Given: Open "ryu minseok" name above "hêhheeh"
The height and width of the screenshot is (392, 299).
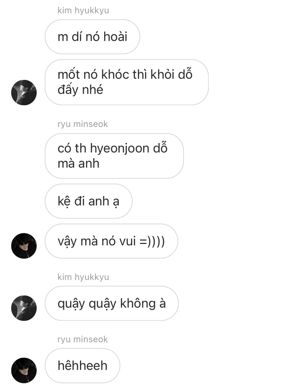Looking at the screenshot, I should point(83,340).
